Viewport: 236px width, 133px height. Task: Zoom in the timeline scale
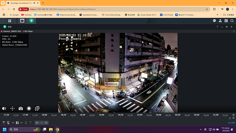tap(234, 115)
